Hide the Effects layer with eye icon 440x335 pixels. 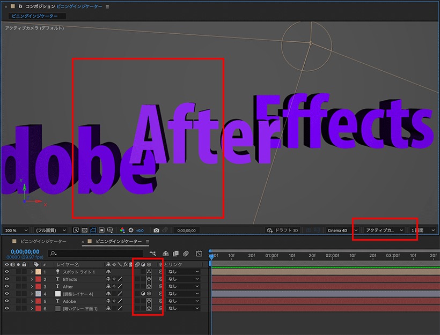click(7, 279)
